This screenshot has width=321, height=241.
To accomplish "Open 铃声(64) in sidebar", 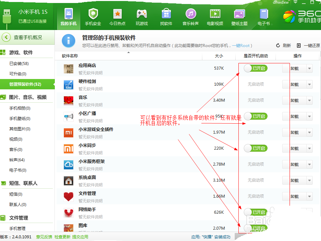I will pos(17,160).
